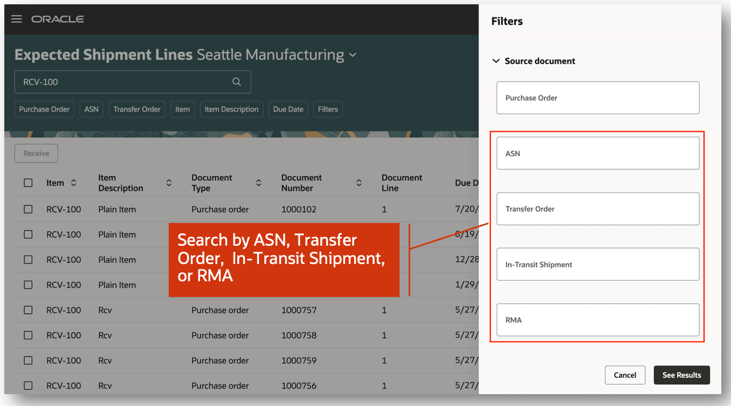Image resolution: width=731 pixels, height=406 pixels.
Task: Click the Receive button
Action: (x=36, y=153)
